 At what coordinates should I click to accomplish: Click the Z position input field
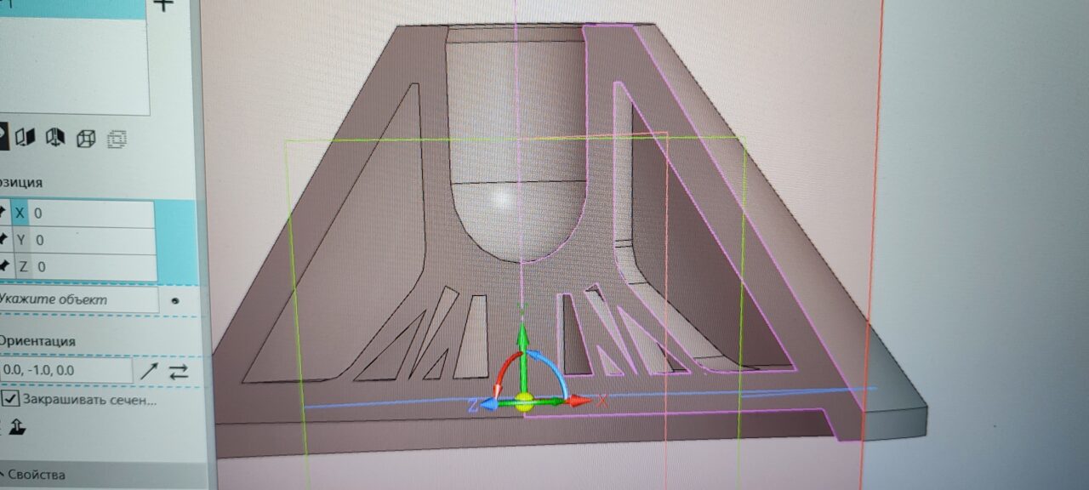(92, 266)
